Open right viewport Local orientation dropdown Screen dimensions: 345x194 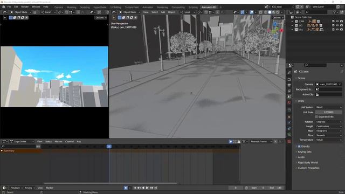(x=187, y=12)
